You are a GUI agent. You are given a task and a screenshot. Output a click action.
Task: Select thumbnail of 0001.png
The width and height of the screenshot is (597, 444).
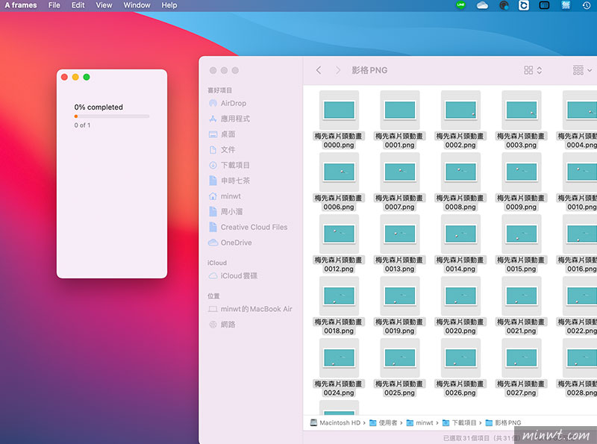pos(400,110)
